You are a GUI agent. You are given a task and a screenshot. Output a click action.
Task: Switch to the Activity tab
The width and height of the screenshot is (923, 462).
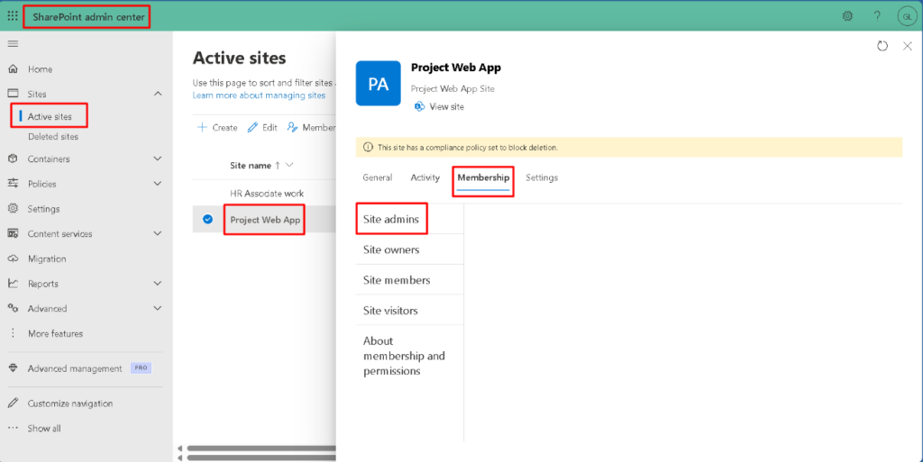tap(425, 177)
